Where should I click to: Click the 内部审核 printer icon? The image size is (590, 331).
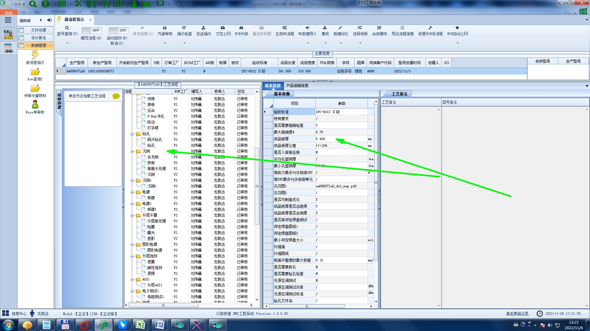tap(165, 28)
